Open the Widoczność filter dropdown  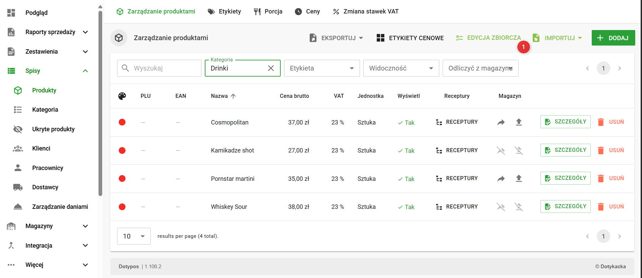[401, 68]
